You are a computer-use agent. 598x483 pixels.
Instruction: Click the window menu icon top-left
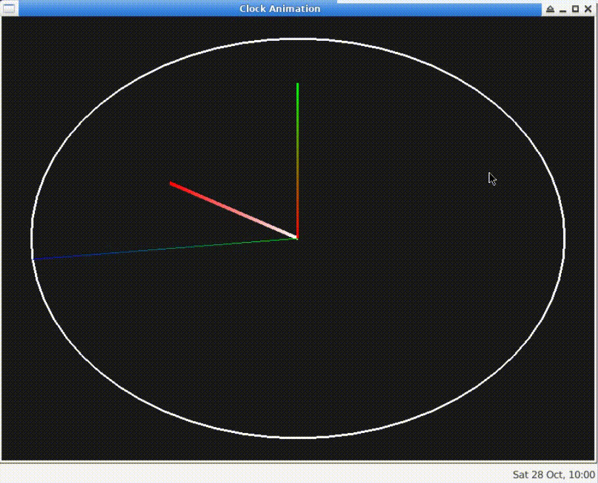[x=9, y=9]
